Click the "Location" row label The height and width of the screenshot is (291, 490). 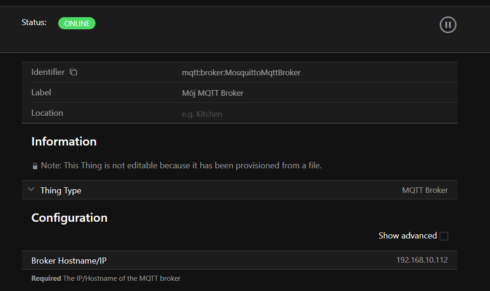click(47, 113)
